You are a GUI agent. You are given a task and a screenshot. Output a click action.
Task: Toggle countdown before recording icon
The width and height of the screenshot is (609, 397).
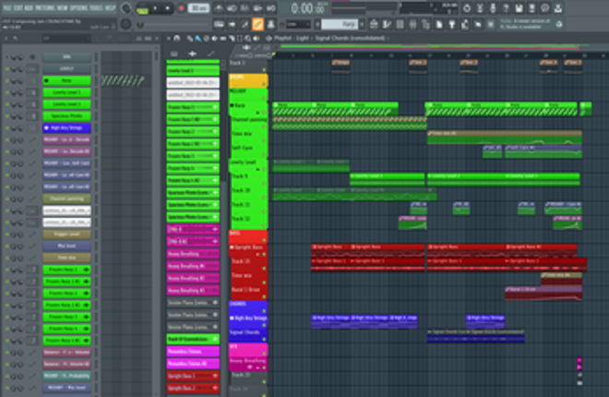pyautogui.click(x=245, y=8)
